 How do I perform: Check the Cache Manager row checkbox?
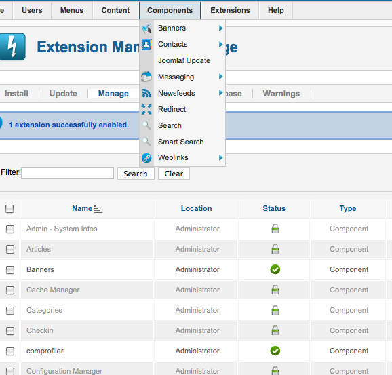click(10, 290)
